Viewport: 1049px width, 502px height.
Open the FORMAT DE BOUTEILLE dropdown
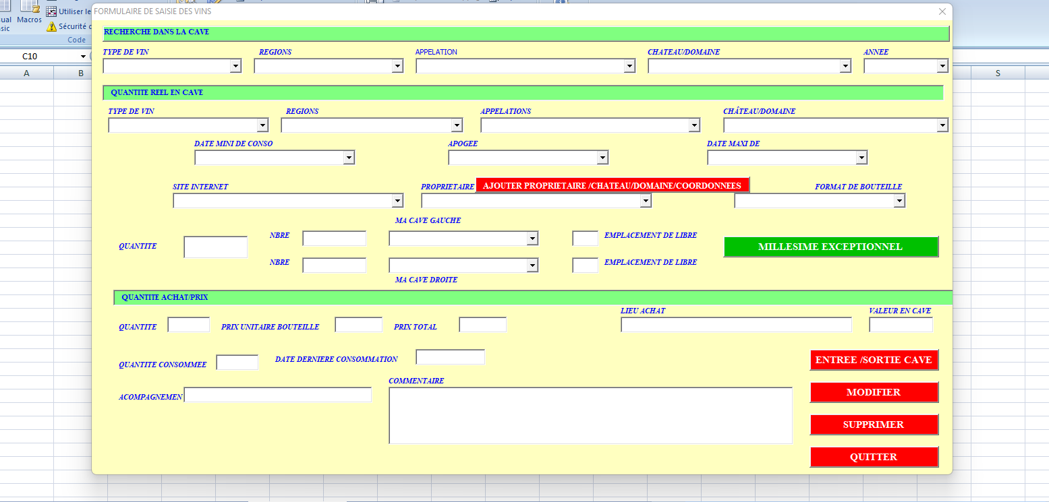(899, 201)
